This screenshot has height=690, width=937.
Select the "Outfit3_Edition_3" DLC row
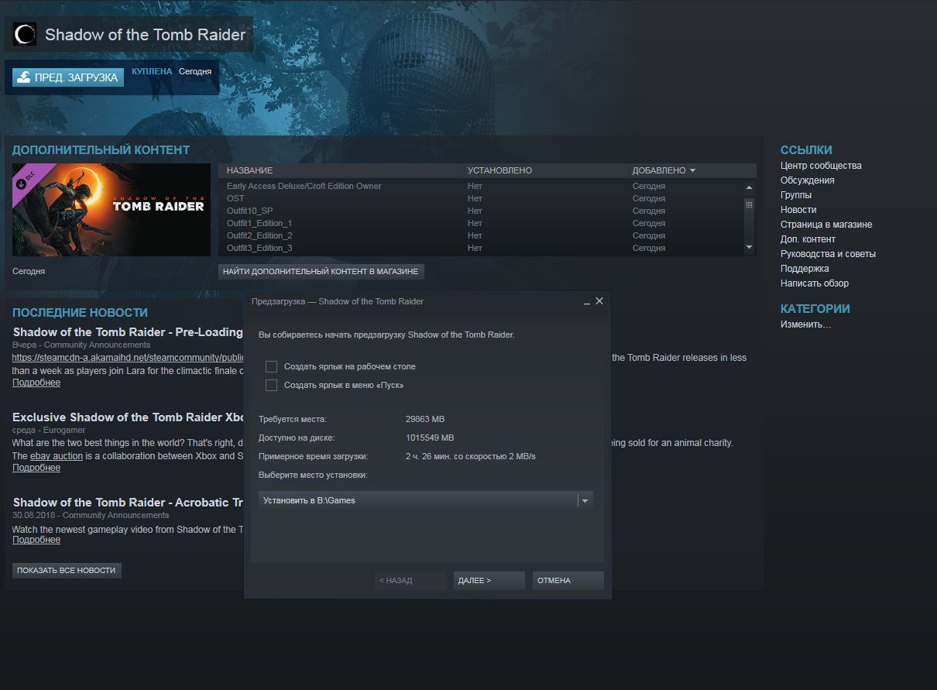click(480, 248)
